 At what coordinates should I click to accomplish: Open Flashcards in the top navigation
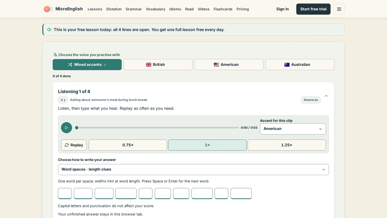(x=223, y=9)
